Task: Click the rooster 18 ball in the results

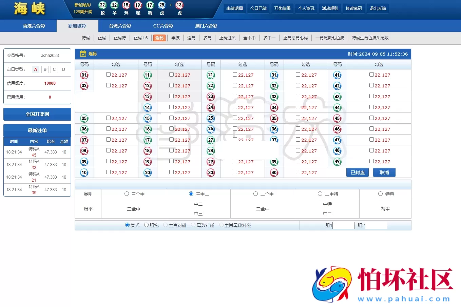Action: (x=126, y=6)
